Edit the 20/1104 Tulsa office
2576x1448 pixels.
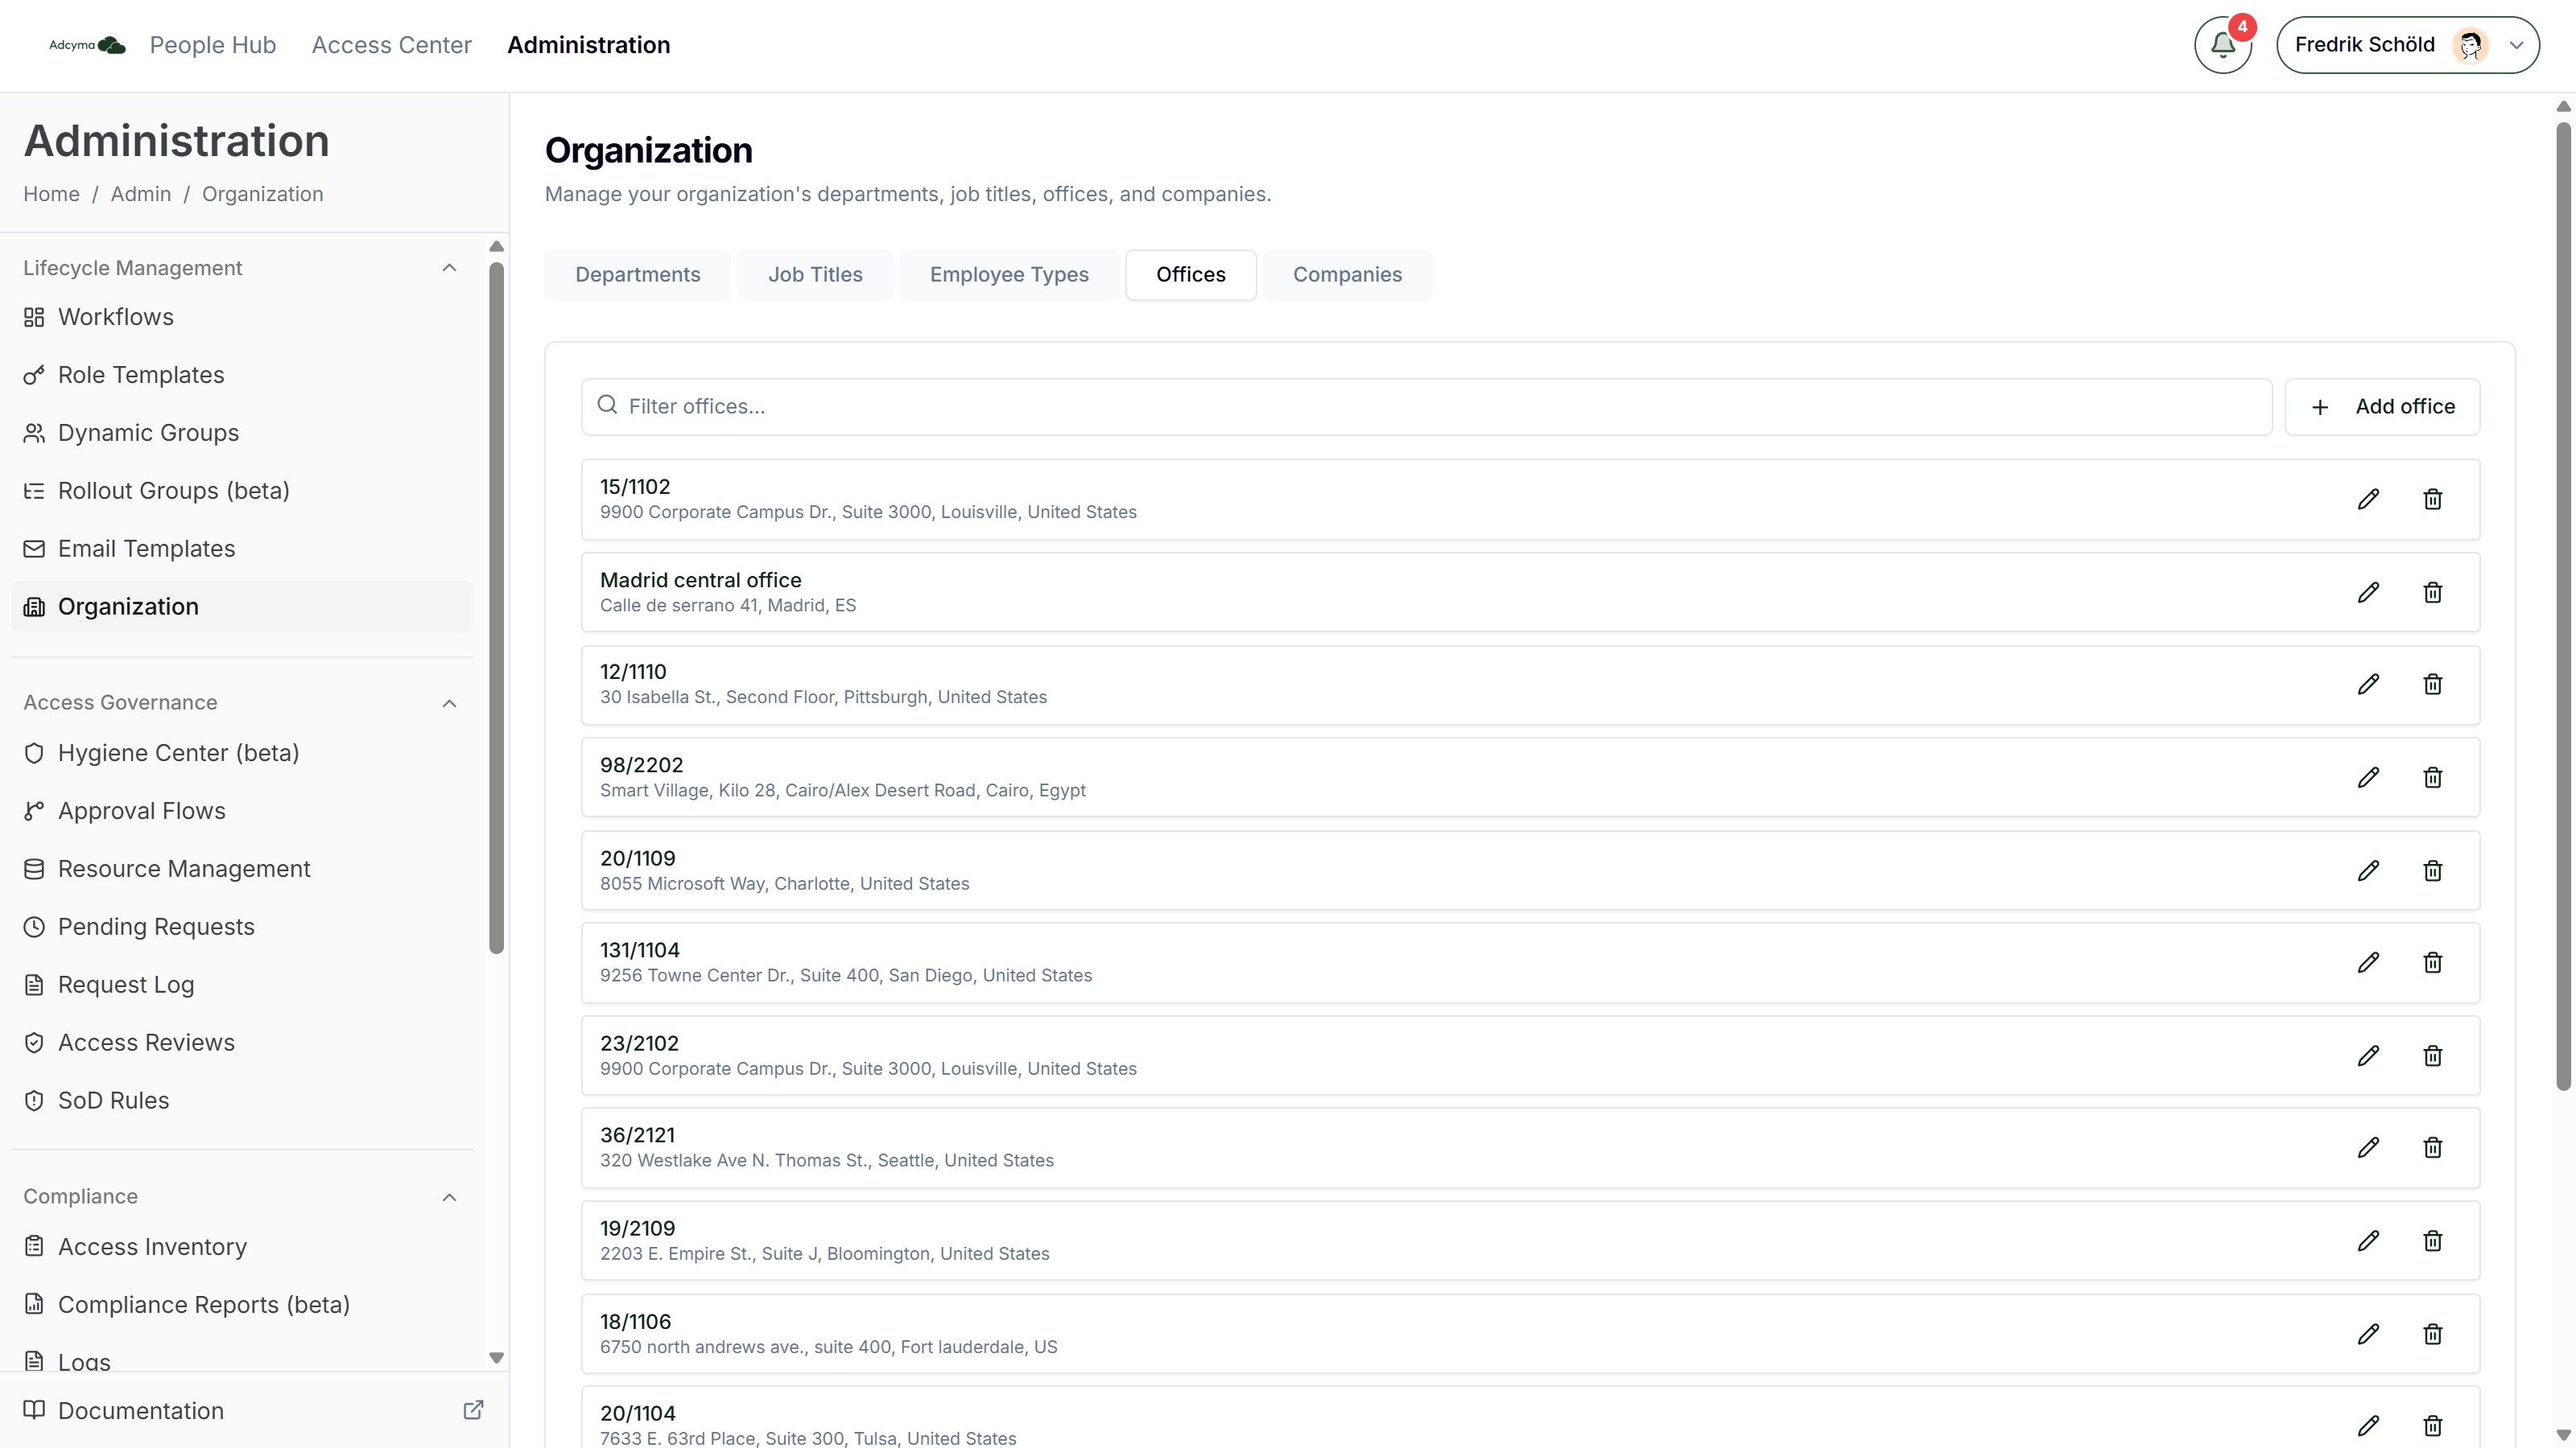2368,1426
